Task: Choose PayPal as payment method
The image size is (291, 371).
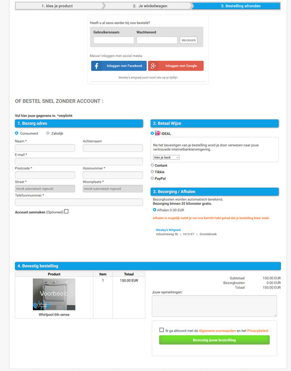Action: tap(153, 178)
